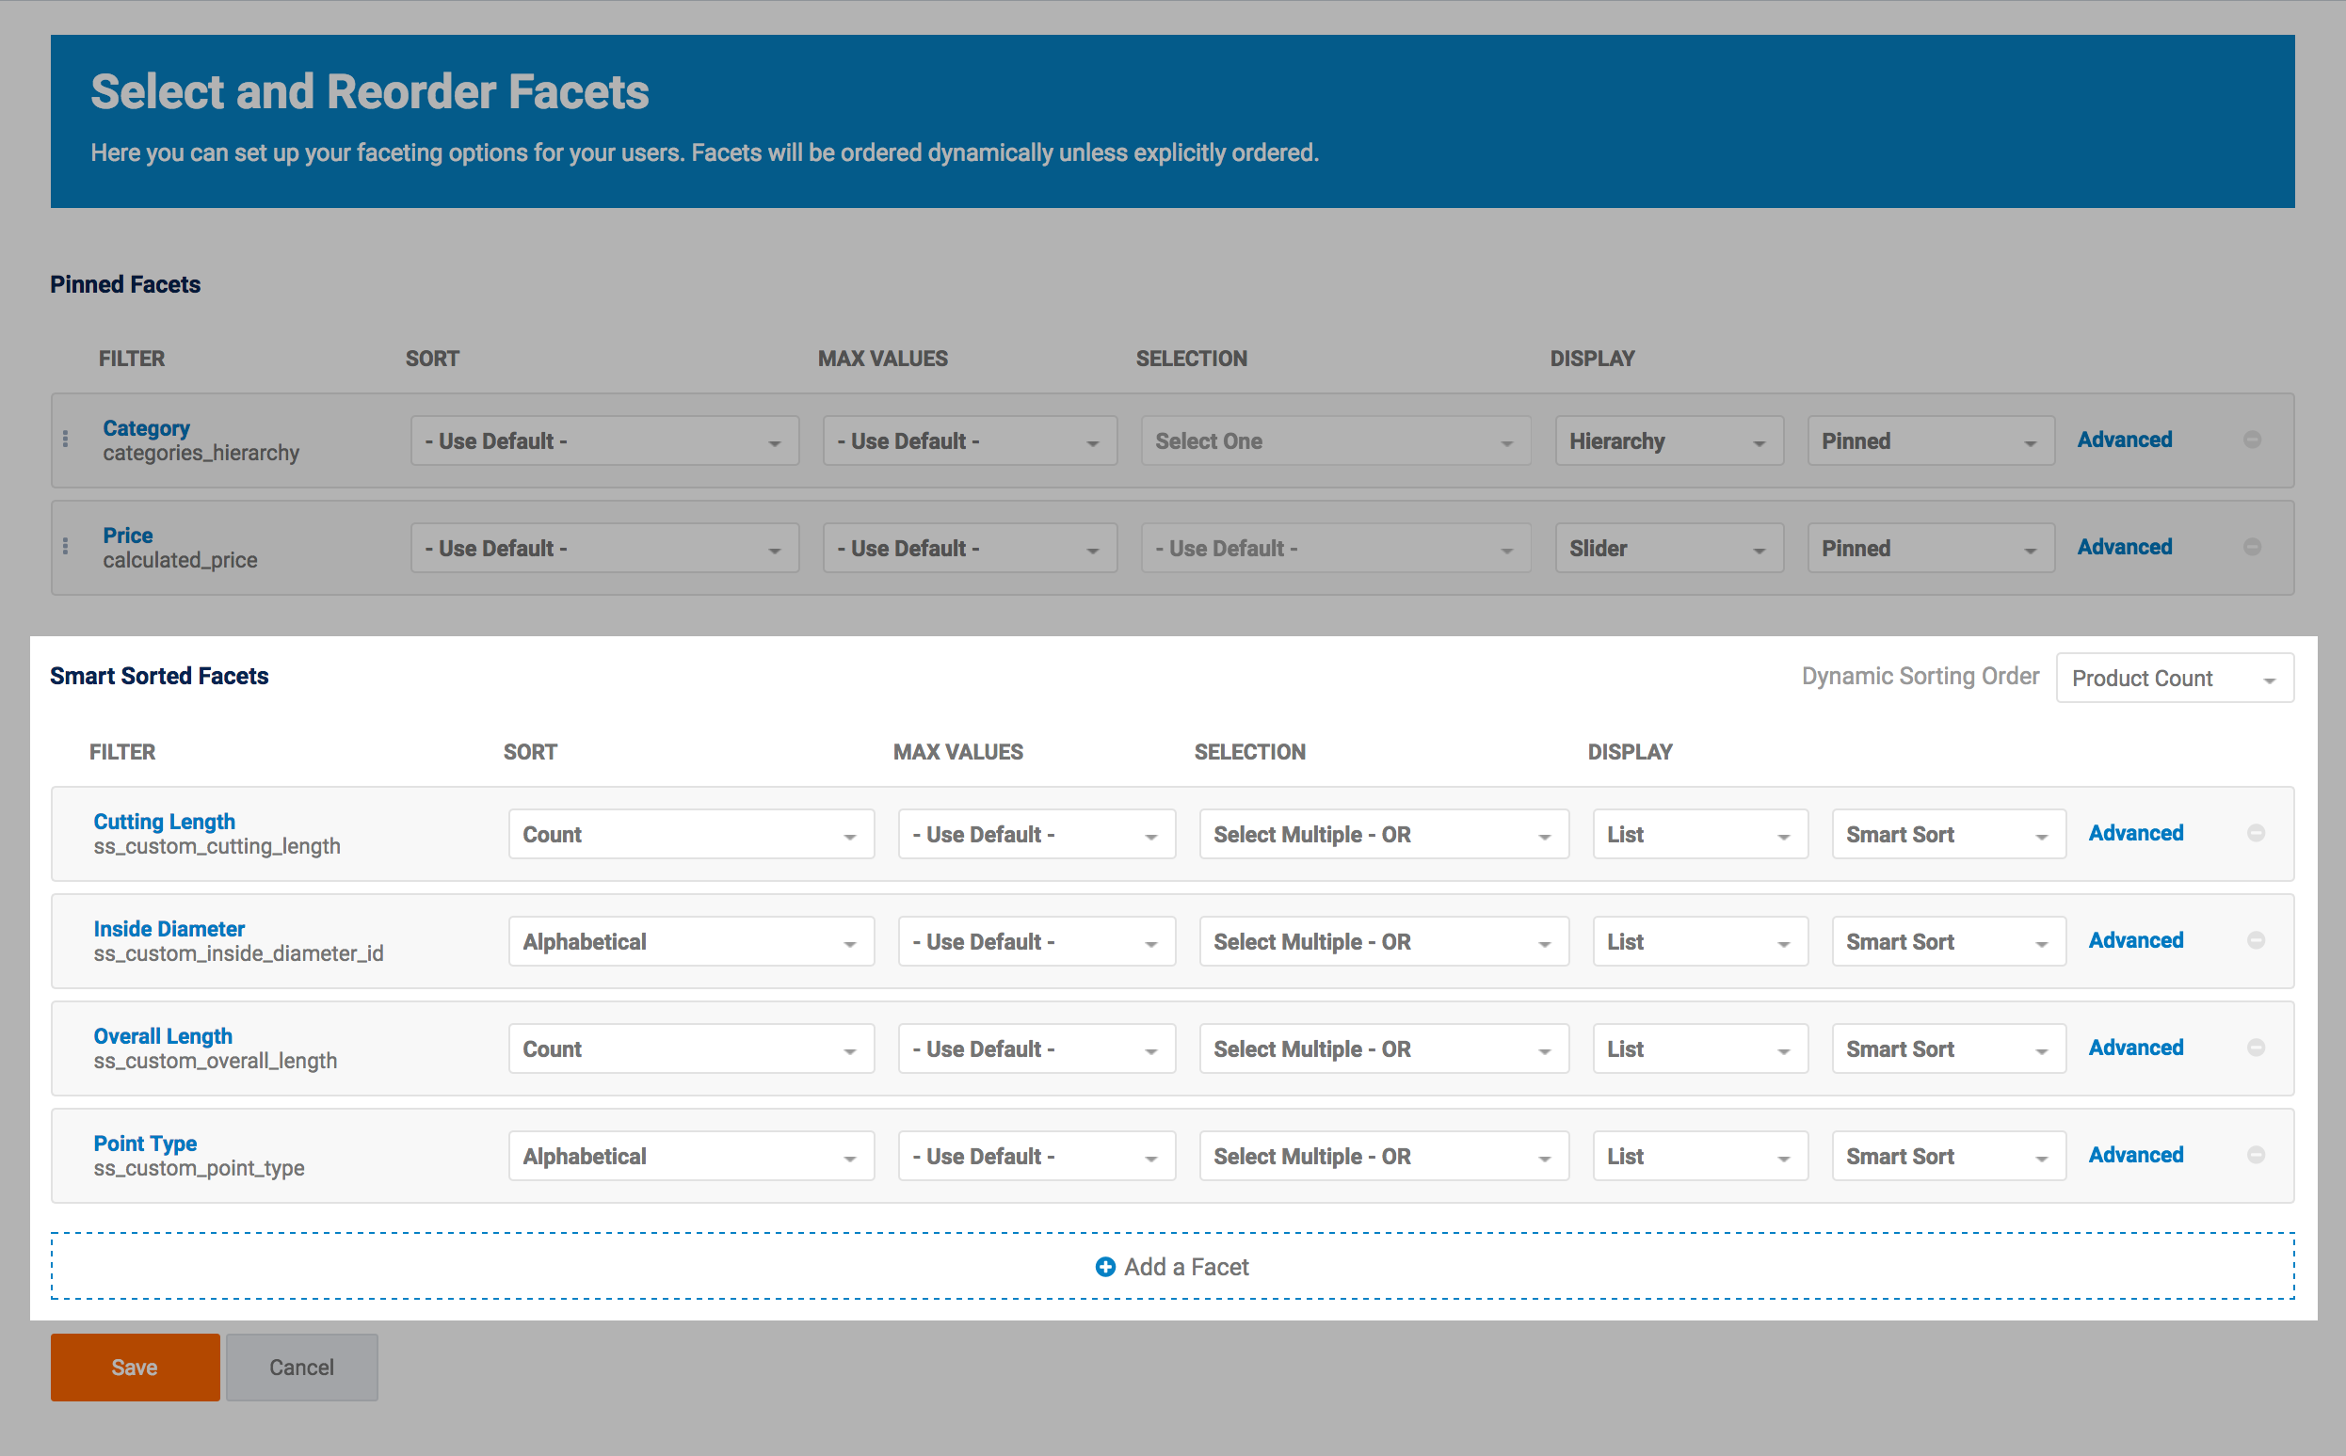Click remove icon on Price row
The width and height of the screenshot is (2346, 1456).
[2252, 547]
